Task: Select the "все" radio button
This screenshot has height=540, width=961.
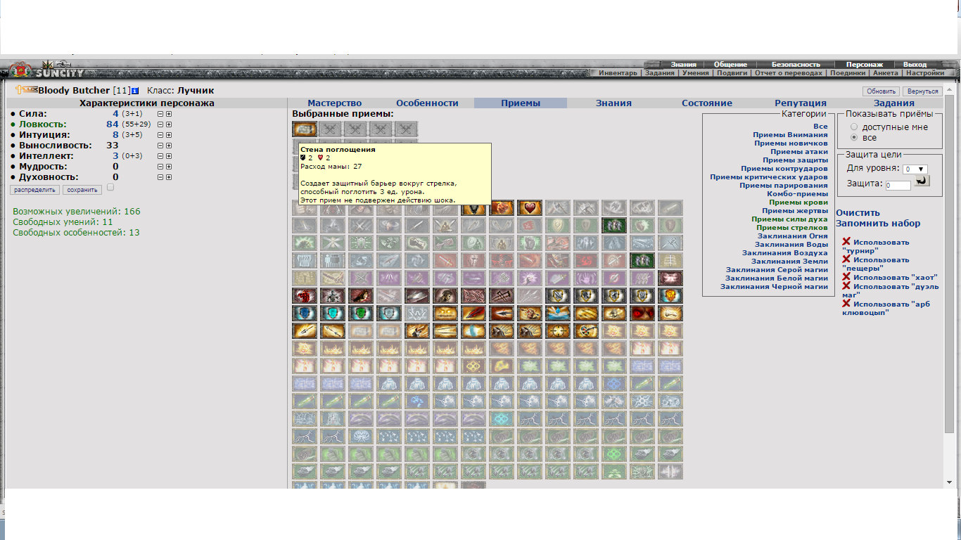Action: (x=855, y=138)
